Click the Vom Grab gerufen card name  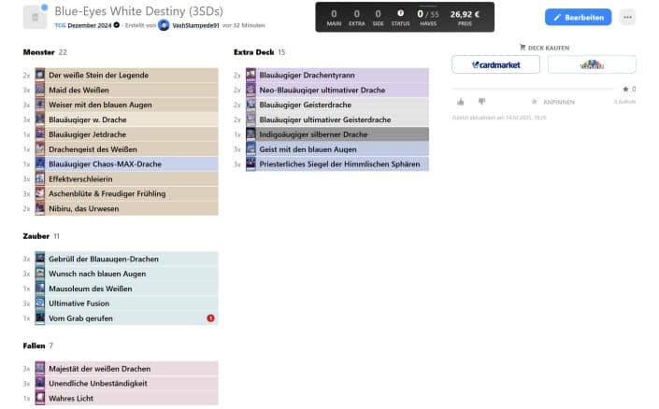pos(80,318)
